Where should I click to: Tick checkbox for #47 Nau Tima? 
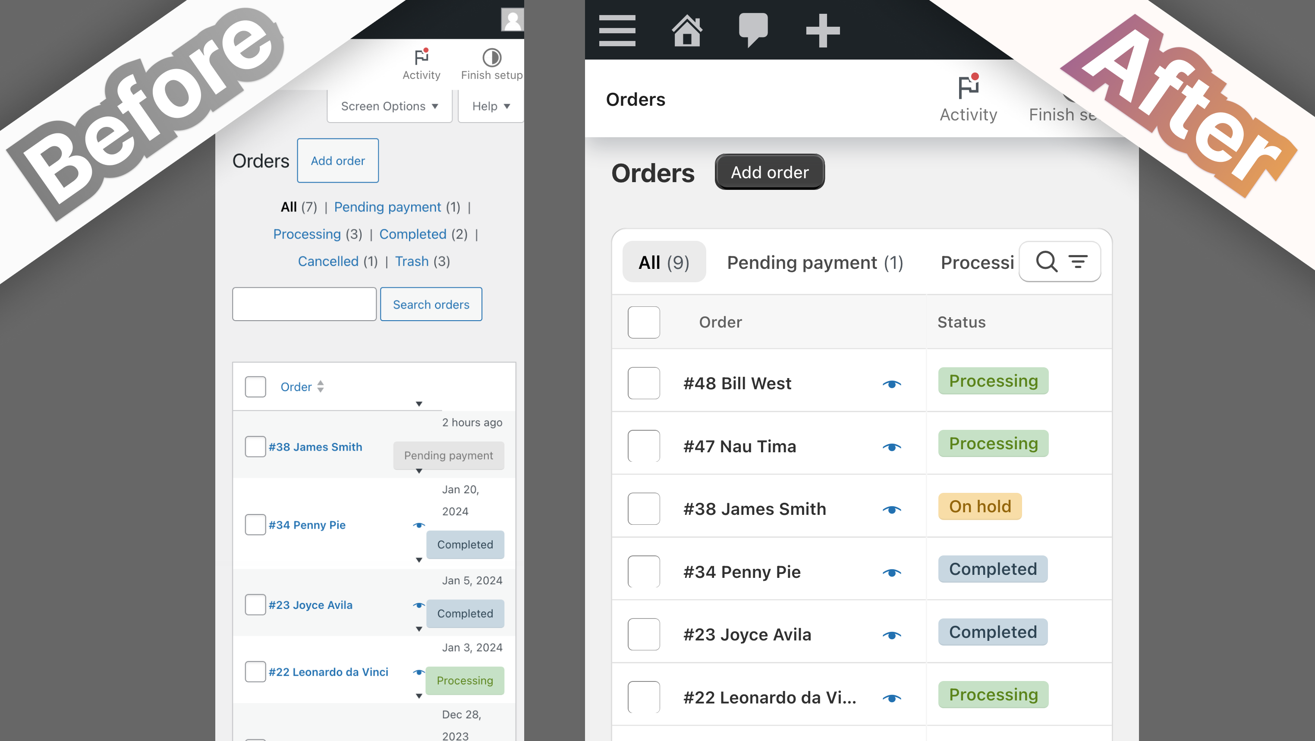click(643, 446)
